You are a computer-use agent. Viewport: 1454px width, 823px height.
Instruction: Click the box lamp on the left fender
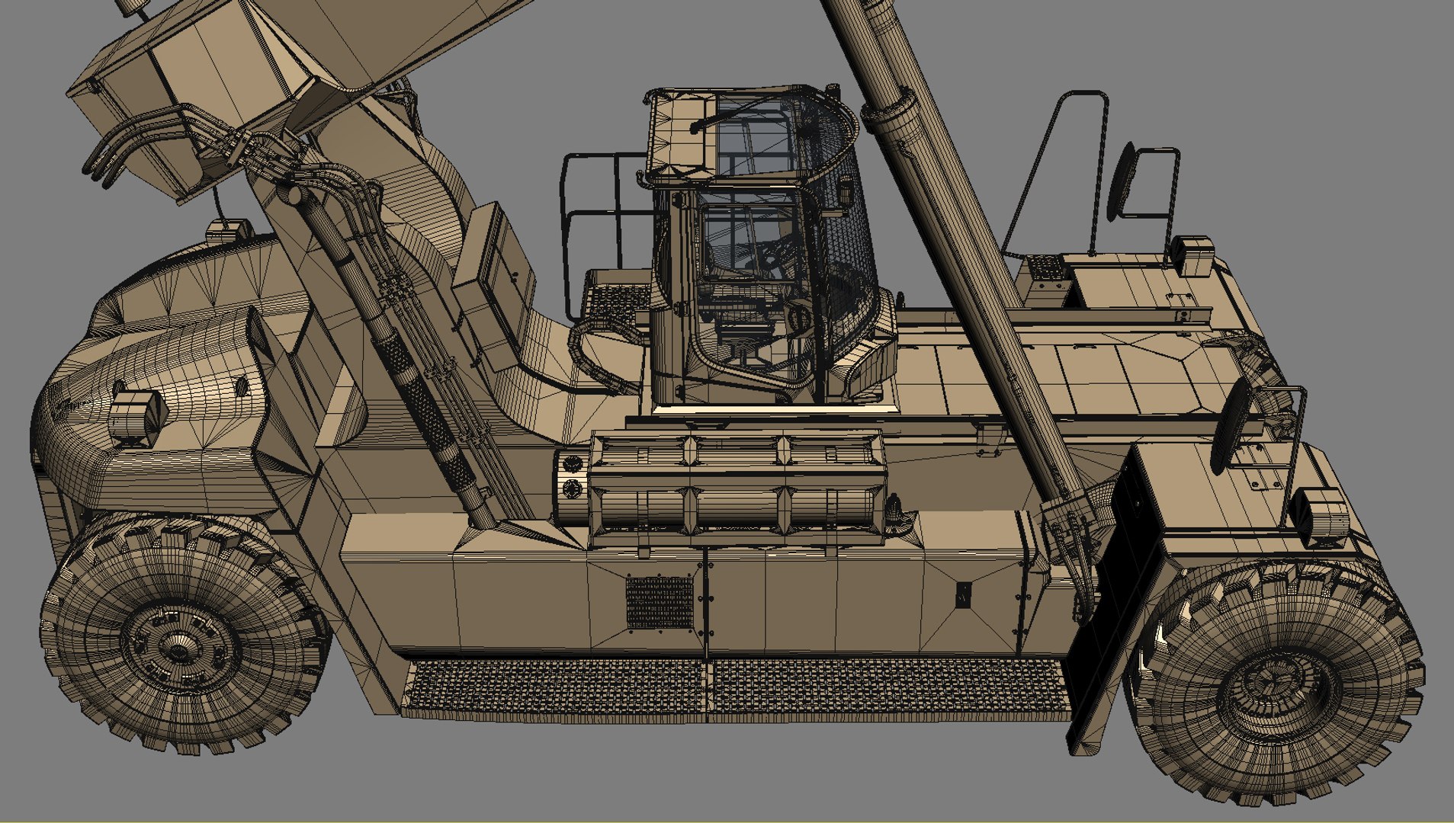coord(137,418)
